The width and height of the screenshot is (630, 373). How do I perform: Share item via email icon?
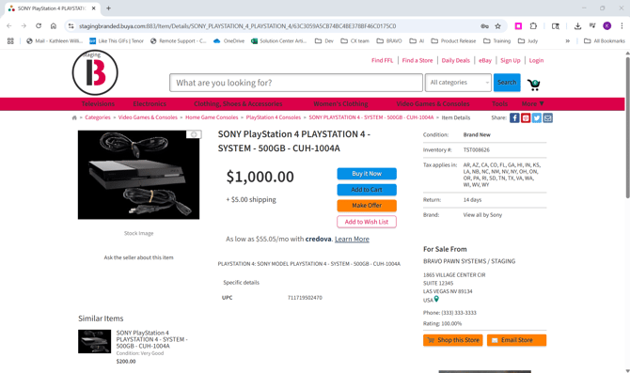click(x=547, y=117)
